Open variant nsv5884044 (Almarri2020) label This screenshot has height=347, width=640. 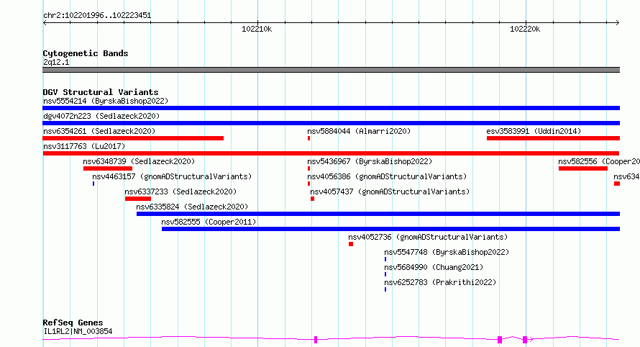tap(359, 131)
